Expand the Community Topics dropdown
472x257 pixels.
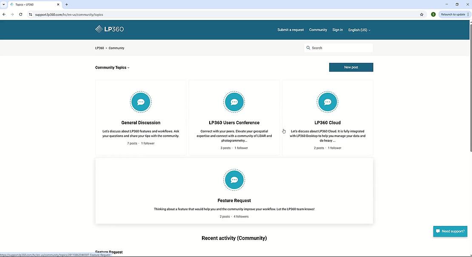click(x=112, y=68)
